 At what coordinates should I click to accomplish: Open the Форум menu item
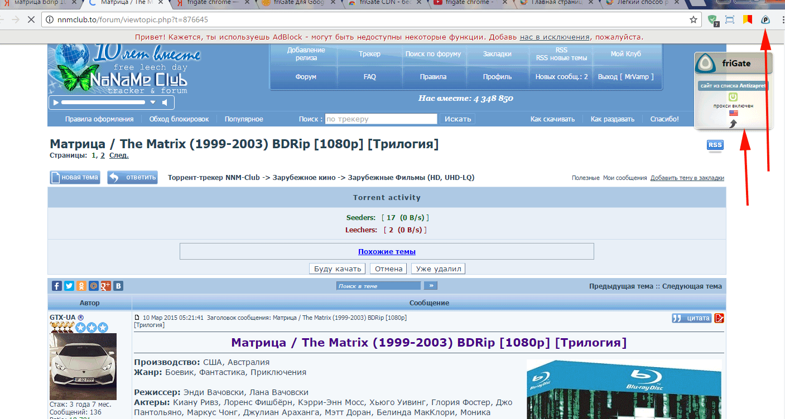306,77
